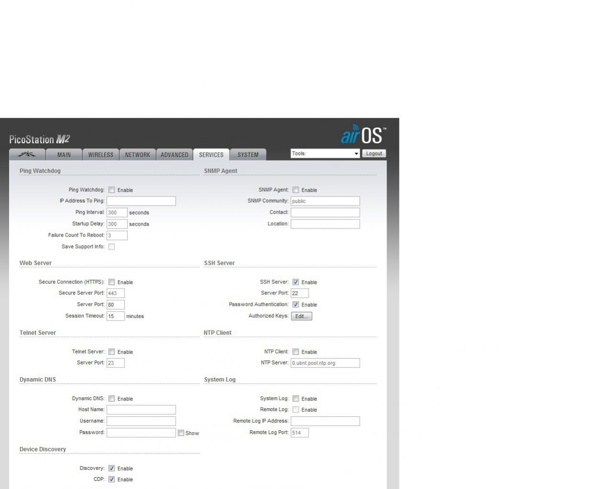The width and height of the screenshot is (612, 489).
Task: Enable the Ping Watchdog checkbox
Action: pyautogui.click(x=111, y=190)
